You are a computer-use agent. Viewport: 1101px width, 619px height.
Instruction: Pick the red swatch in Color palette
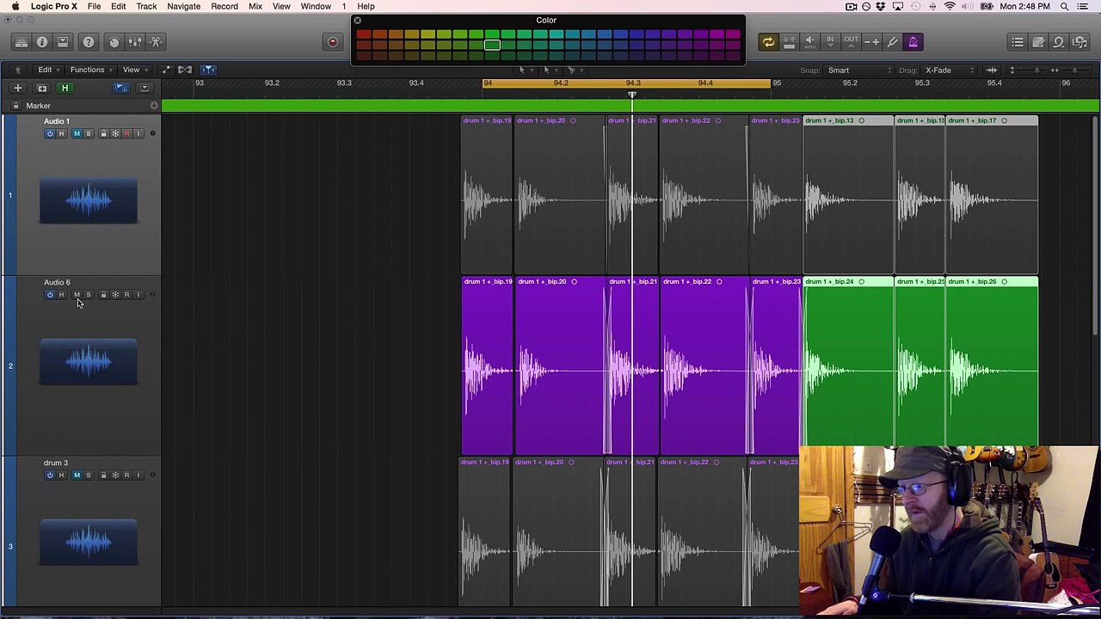point(363,35)
